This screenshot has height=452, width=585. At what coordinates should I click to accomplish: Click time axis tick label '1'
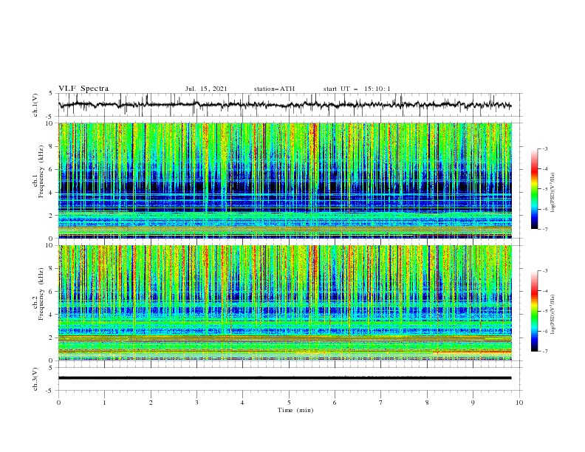pyautogui.click(x=104, y=403)
